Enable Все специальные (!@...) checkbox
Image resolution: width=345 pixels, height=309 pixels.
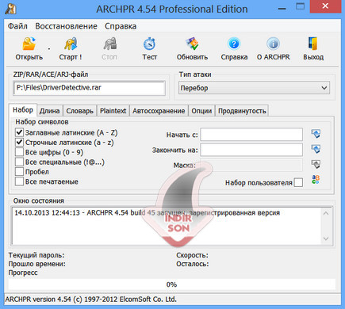point(19,162)
